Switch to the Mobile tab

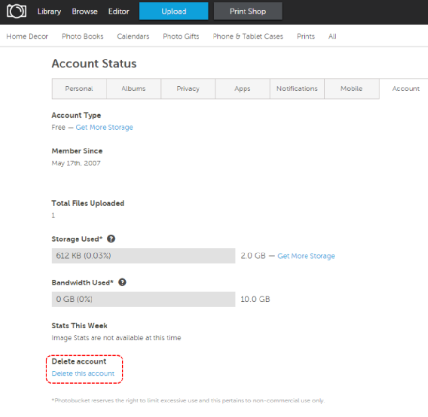click(352, 89)
